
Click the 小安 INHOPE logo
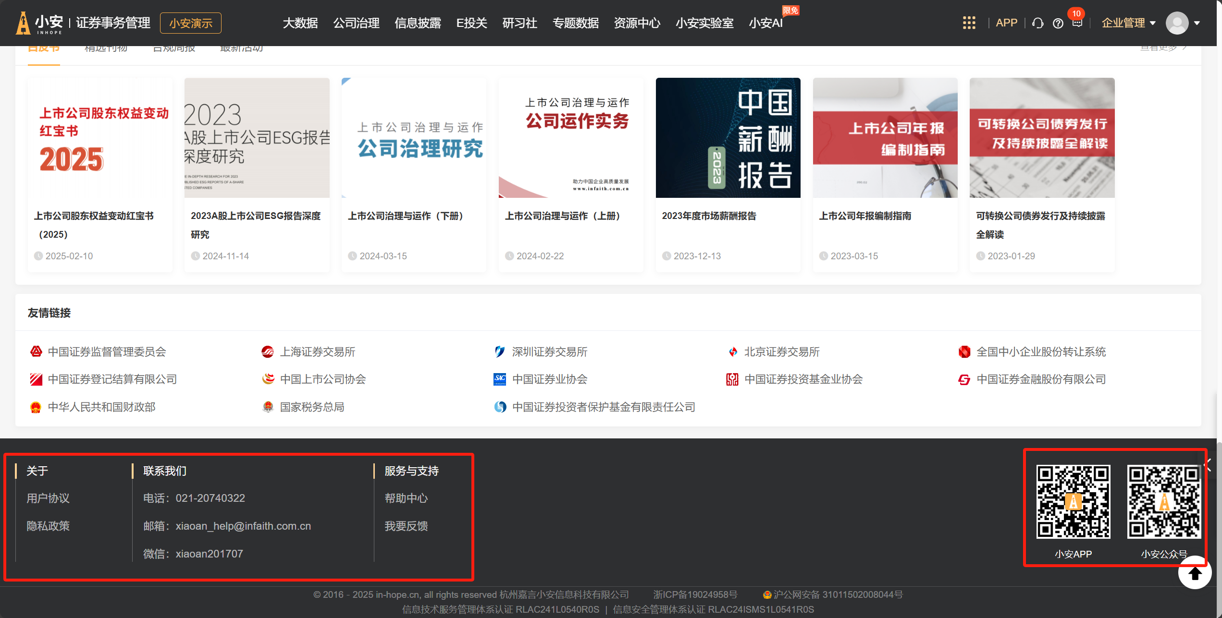(x=39, y=23)
